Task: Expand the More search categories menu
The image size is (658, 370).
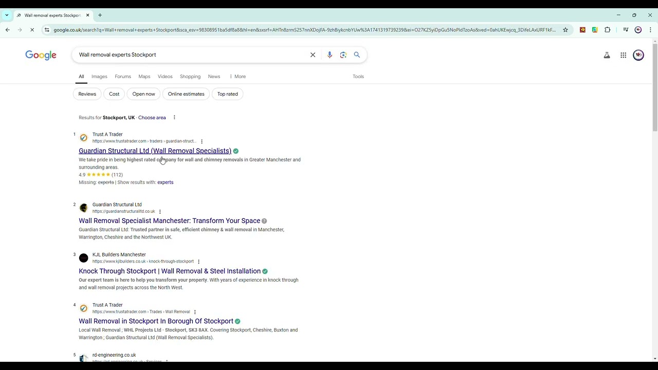Action: tap(237, 77)
